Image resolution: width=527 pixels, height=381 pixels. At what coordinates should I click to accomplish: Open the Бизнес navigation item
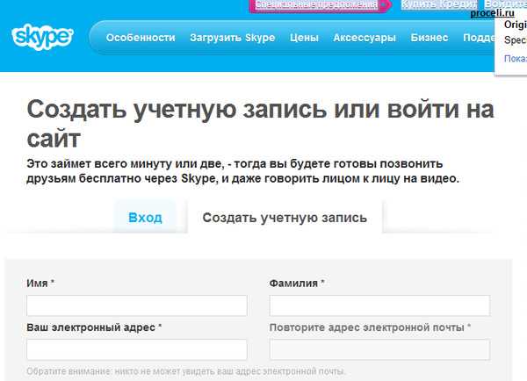(x=430, y=38)
